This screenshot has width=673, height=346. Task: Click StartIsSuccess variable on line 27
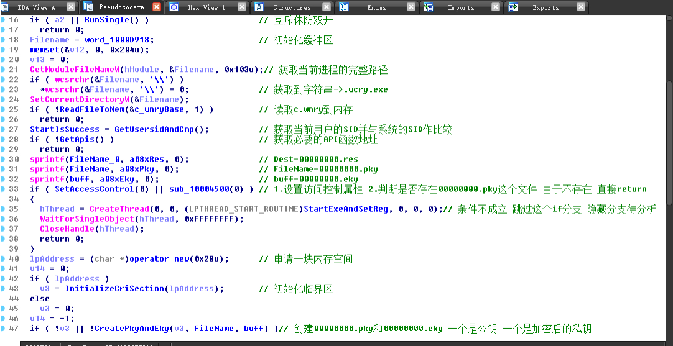point(65,129)
